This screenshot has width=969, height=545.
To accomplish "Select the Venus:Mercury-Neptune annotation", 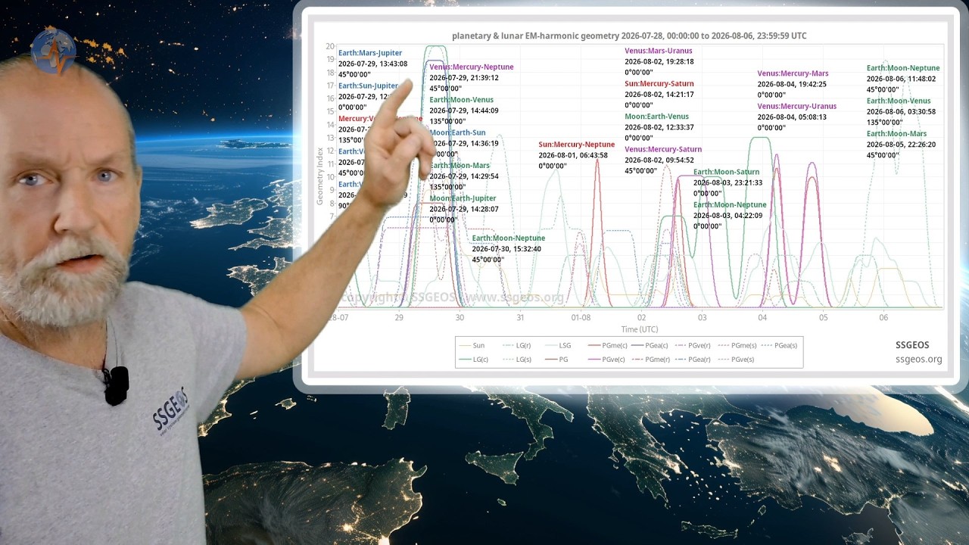I will point(472,67).
